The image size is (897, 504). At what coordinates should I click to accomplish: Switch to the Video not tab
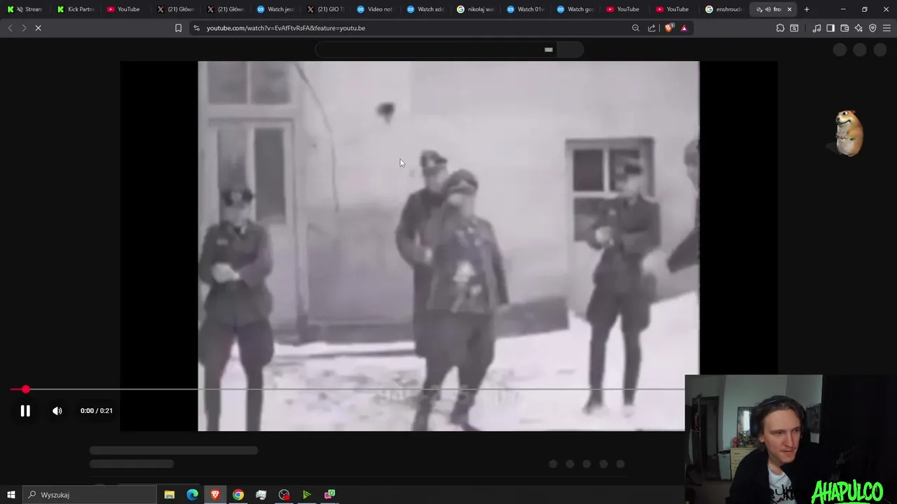pos(375,9)
